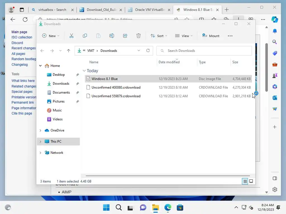Open Microsoft Store from the taskbar
Viewport: 286px width, 214px height.
pos(180,207)
